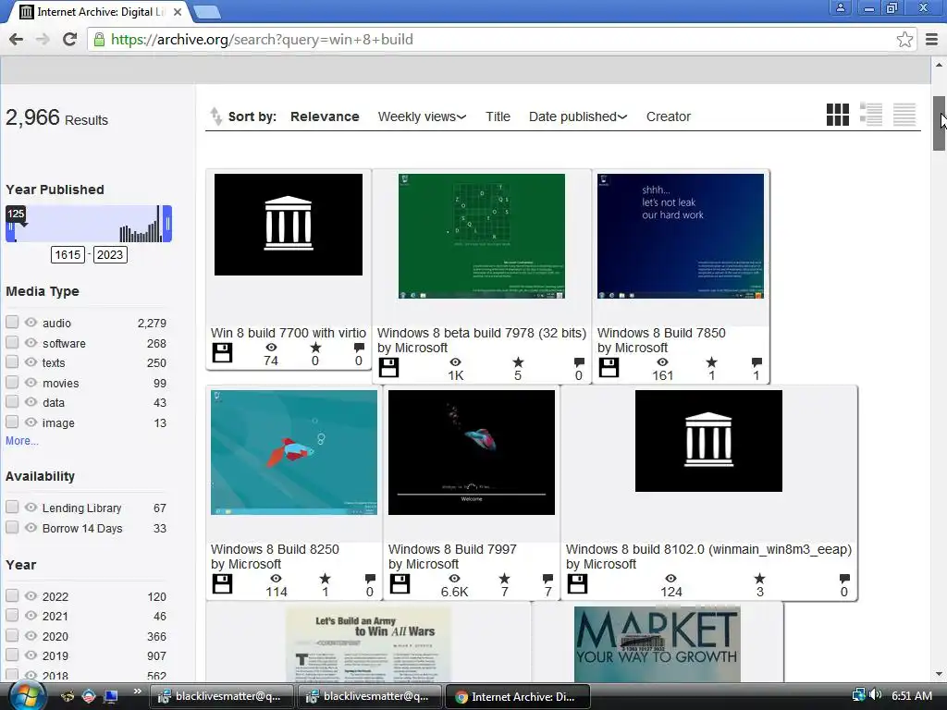Click the browser forward arrow

[x=43, y=39]
